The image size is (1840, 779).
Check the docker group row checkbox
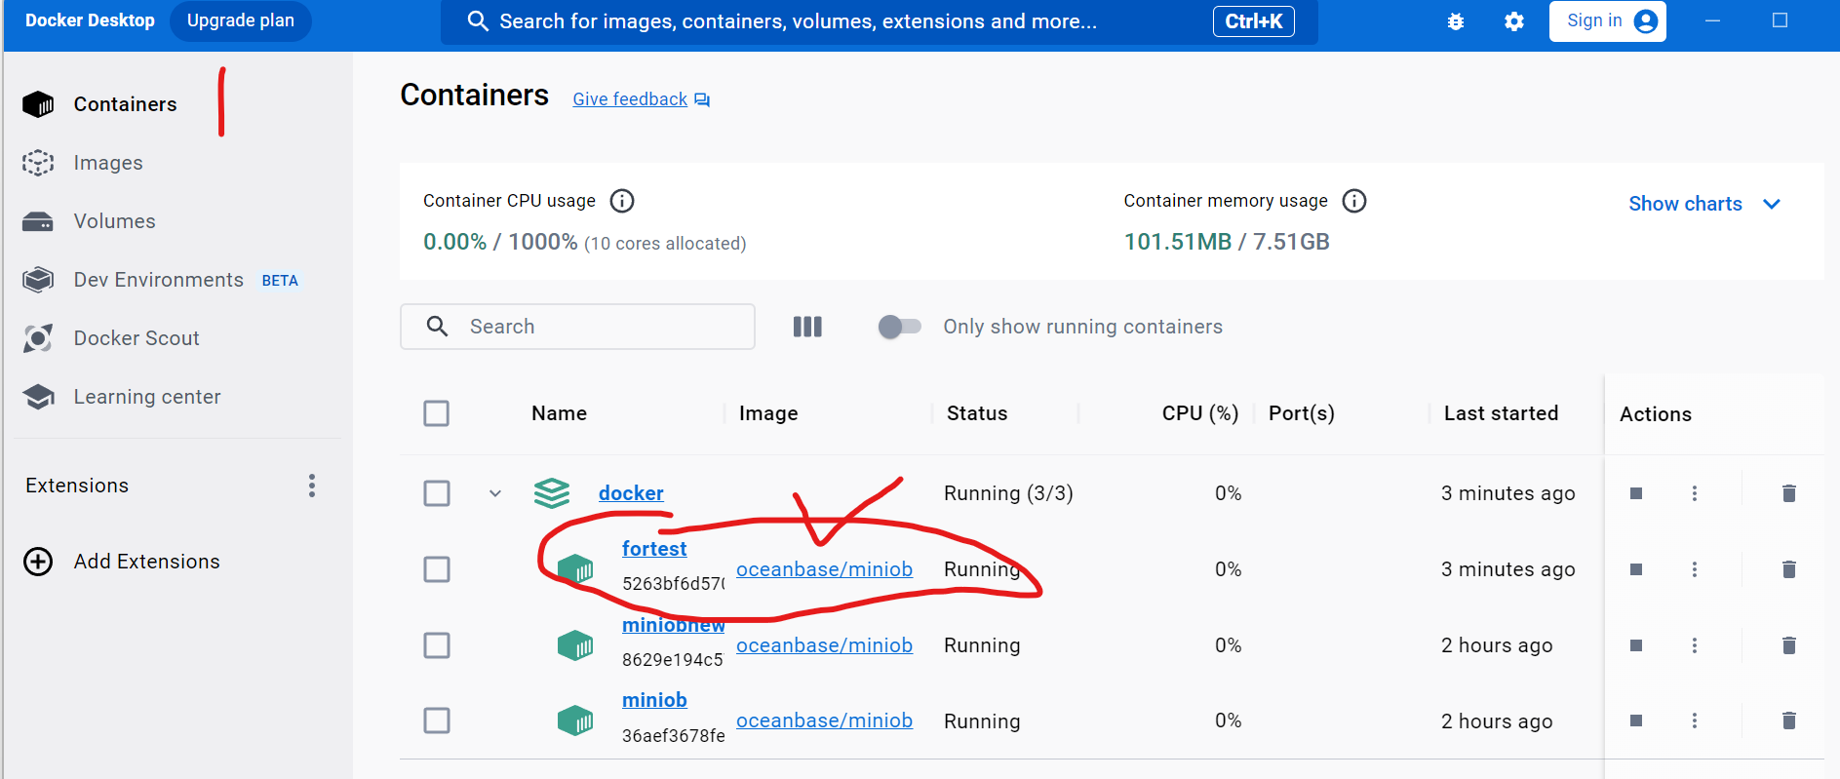(437, 493)
